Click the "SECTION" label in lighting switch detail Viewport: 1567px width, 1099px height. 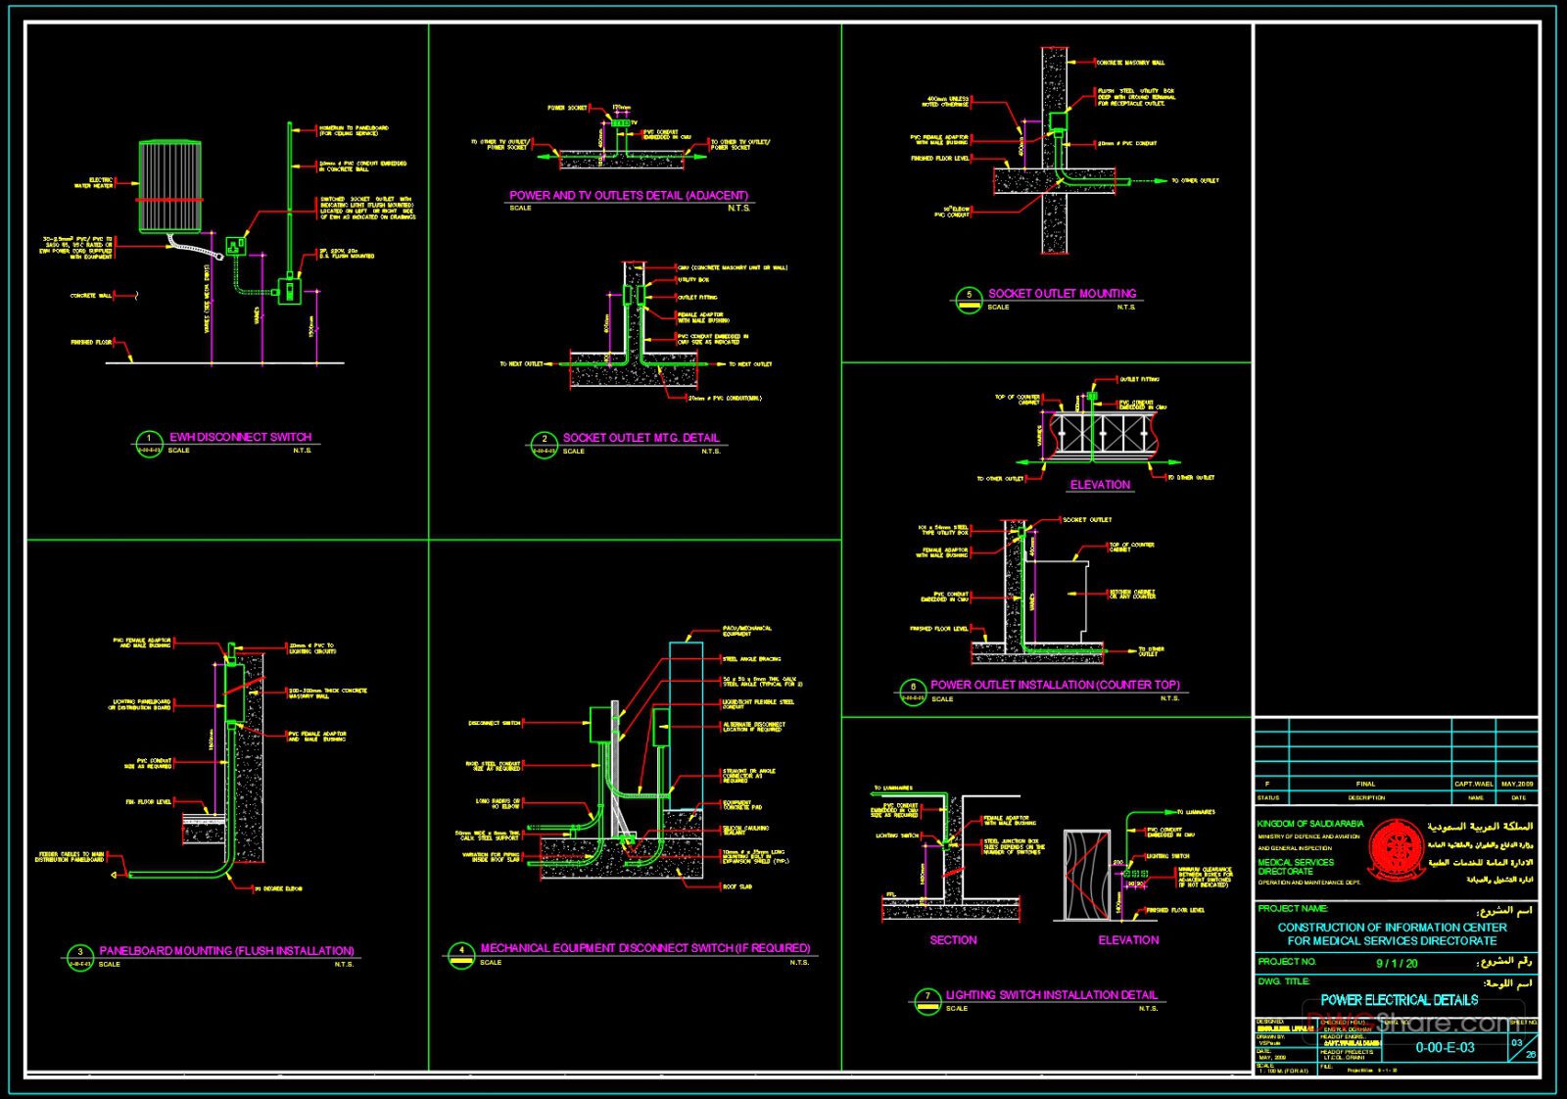953,939
